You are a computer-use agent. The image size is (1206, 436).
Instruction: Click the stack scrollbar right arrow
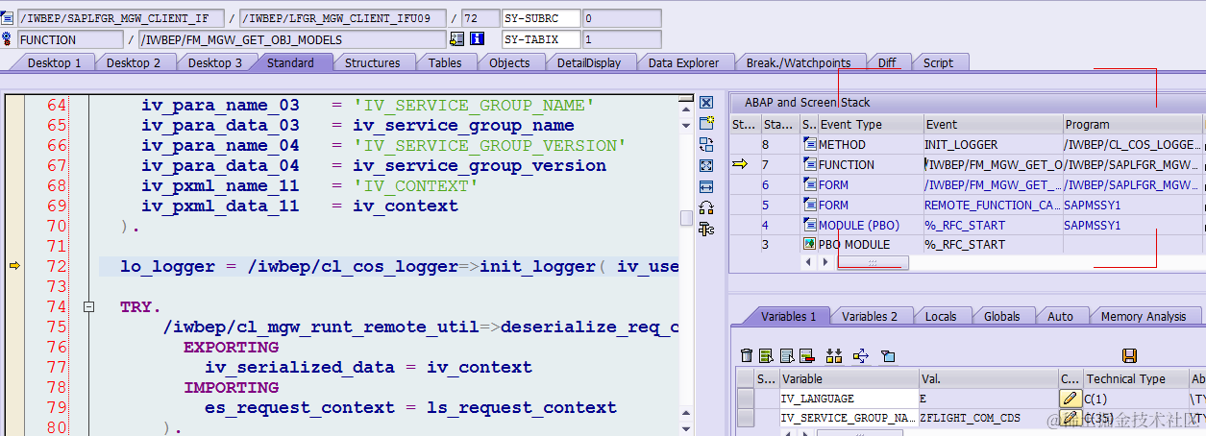coord(825,261)
